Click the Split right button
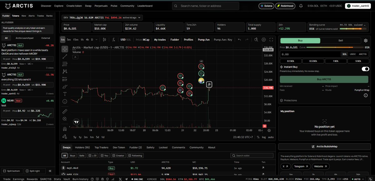 (34, 171)
